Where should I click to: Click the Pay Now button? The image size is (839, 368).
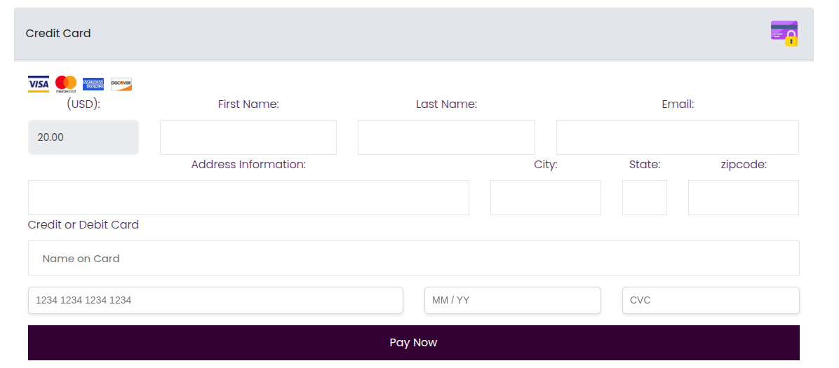414,342
